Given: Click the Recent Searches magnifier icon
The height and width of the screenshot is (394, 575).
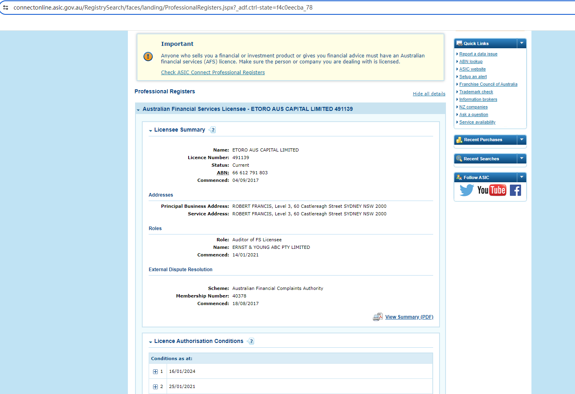Looking at the screenshot, I should (460, 159).
